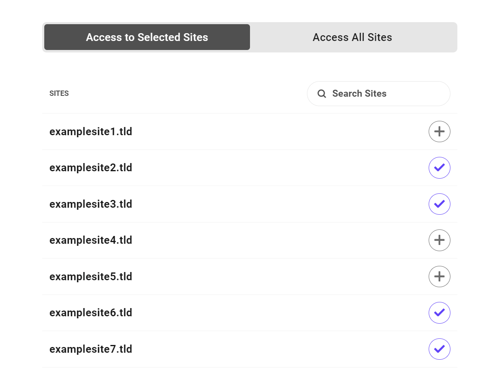Pick the examplesite7.tld site name
500x381 pixels.
pos(91,349)
